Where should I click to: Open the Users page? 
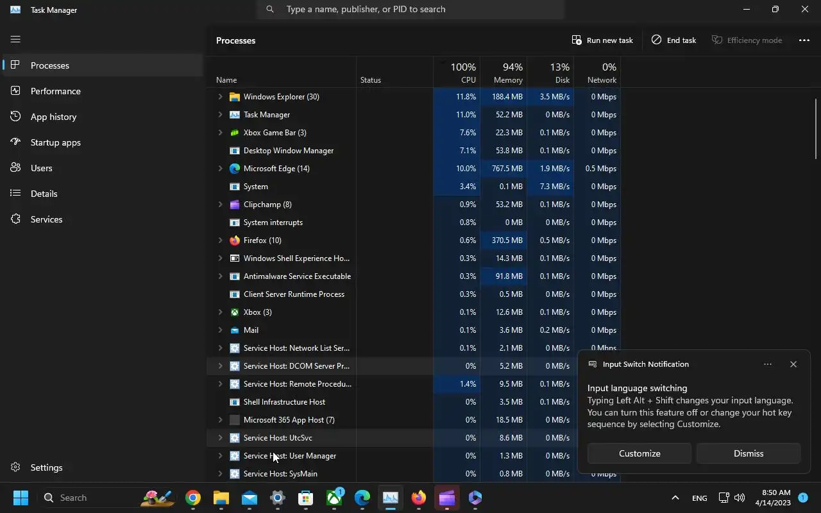[103, 168]
